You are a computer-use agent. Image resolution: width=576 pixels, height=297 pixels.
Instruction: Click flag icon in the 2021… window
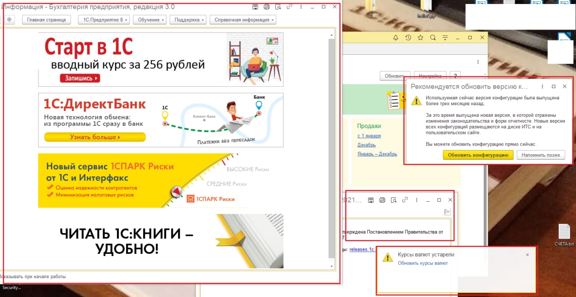coord(447,212)
